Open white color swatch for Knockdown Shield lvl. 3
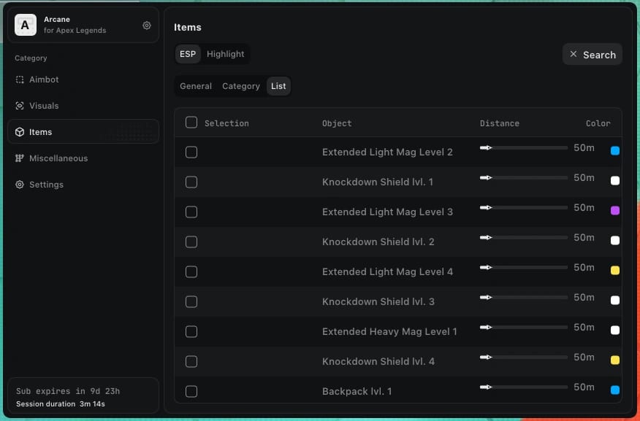640x421 pixels. tap(615, 301)
